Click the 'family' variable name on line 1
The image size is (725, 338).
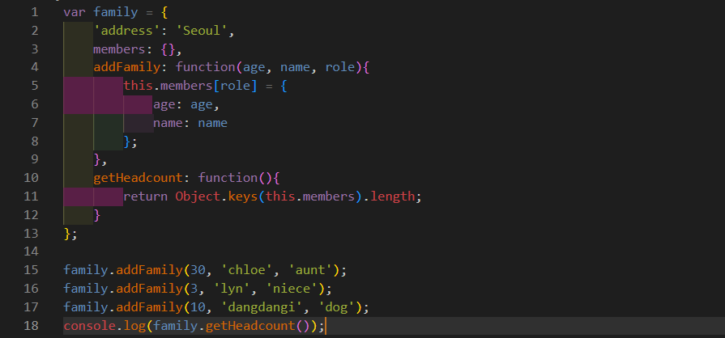(116, 12)
